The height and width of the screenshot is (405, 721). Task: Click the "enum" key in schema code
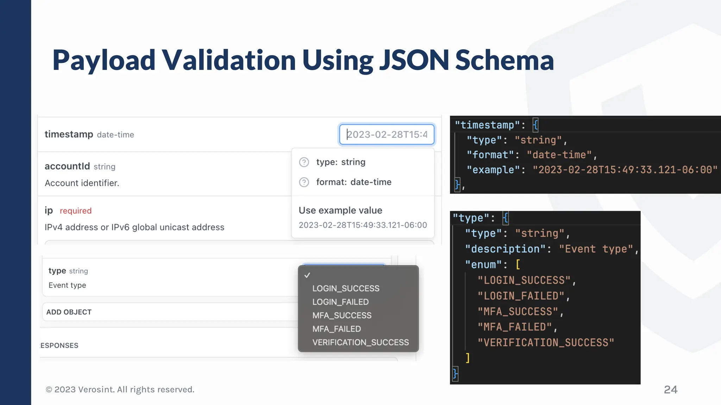click(x=483, y=264)
